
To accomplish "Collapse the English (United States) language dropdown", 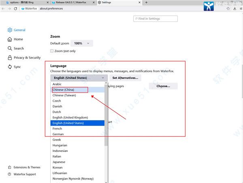I will 79,78.
